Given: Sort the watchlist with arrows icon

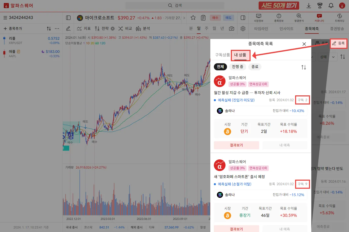Looking at the screenshot, I should tap(49, 29).
